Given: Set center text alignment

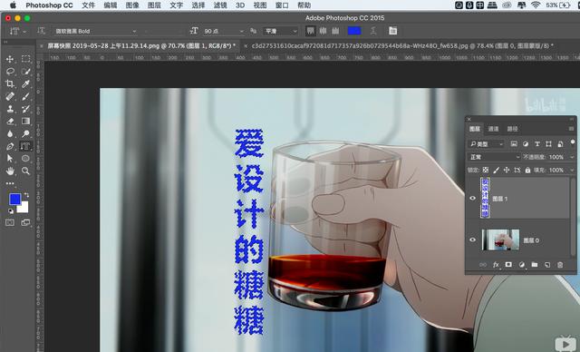Looking at the screenshot, I should (323, 31).
